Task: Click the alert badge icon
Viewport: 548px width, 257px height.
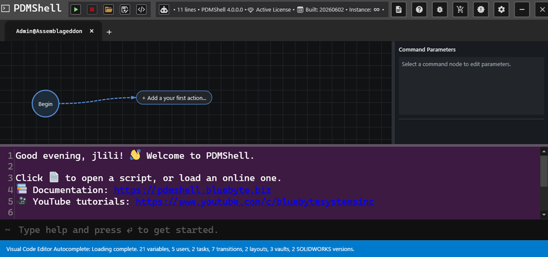Action: point(481,9)
